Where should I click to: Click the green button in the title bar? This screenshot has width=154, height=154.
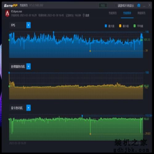(103, 6)
